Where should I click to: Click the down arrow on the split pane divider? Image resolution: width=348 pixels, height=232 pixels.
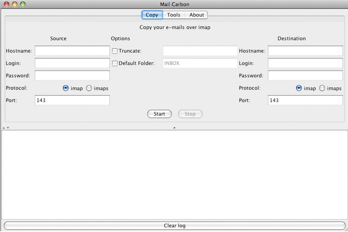tap(8, 128)
